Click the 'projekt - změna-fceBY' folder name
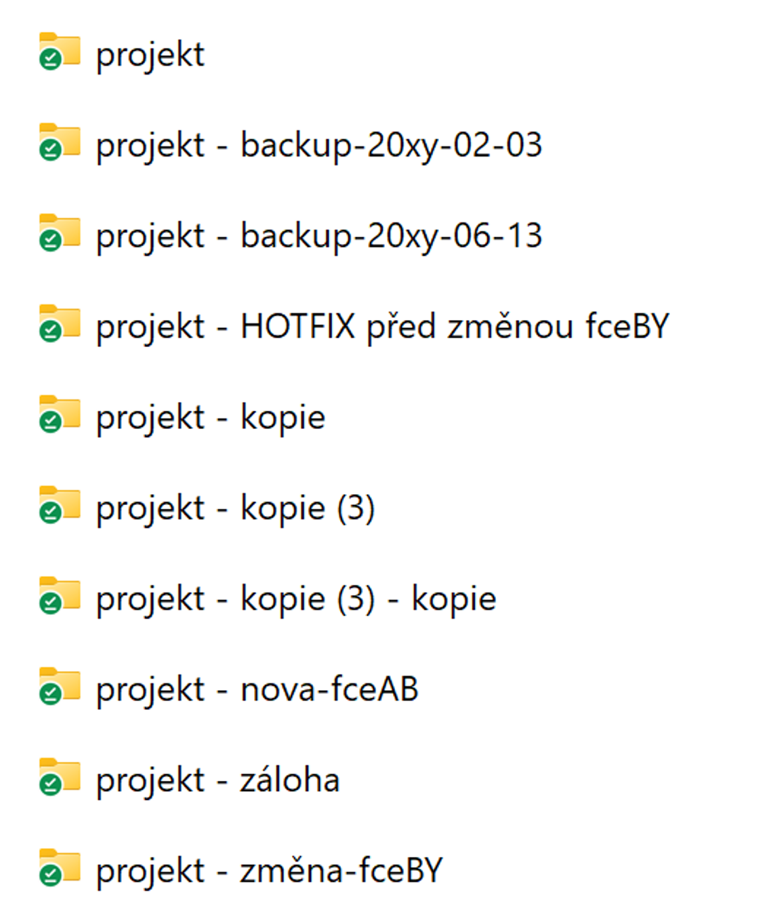The image size is (769, 907). pos(269,872)
